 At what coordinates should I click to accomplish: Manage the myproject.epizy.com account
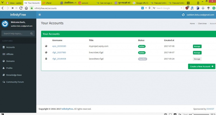[x=197, y=46]
